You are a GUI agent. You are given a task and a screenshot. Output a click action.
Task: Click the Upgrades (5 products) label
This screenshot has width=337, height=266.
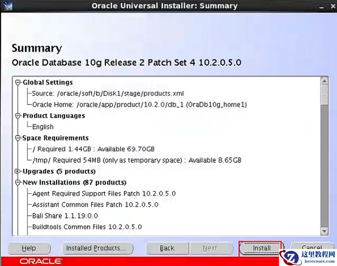[x=59, y=171]
